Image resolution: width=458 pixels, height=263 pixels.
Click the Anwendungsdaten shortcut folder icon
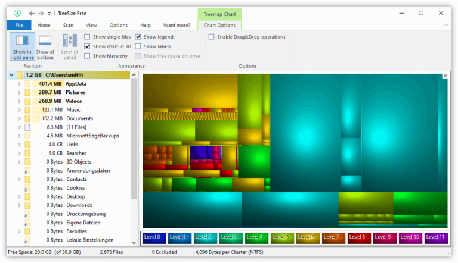tap(27, 171)
